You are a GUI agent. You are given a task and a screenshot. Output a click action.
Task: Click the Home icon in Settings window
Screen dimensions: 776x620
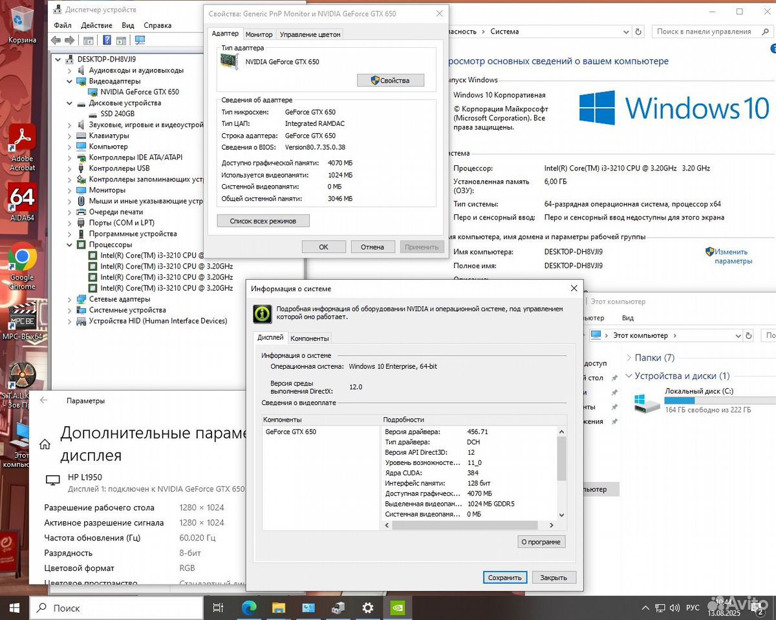(45, 444)
